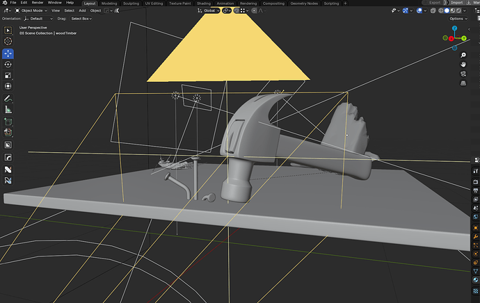480x303 pixels.
Task: Select the Scale tool
Action: [x=8, y=76]
